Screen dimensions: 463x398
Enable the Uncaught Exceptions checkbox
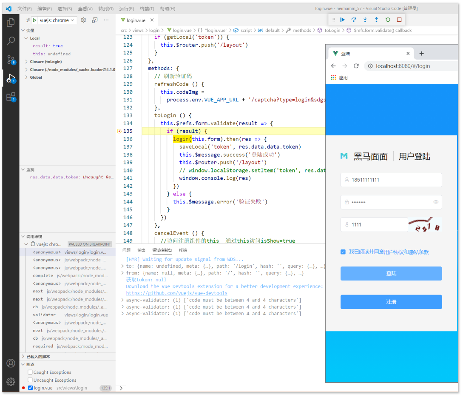click(x=30, y=380)
